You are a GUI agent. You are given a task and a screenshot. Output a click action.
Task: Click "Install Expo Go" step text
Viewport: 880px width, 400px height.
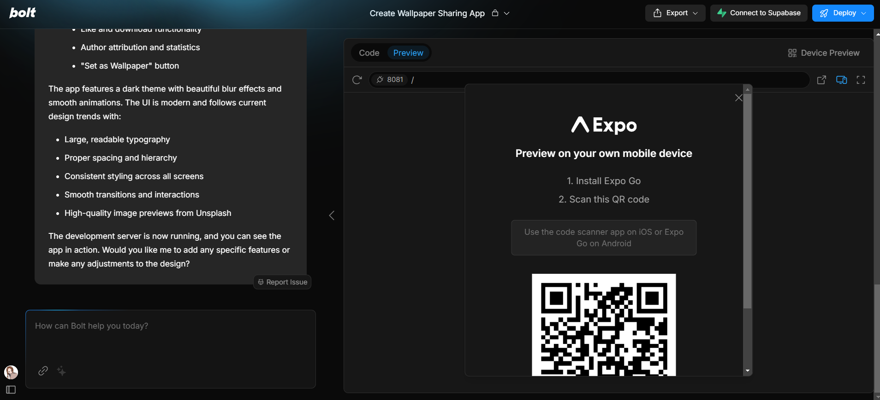point(604,181)
